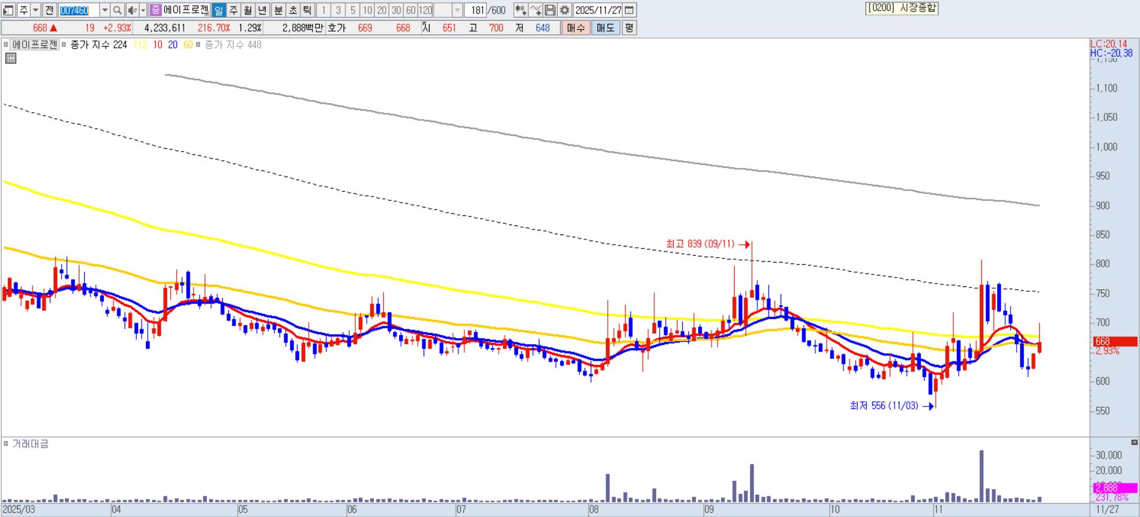Viewport: 1140px width, 517px height.
Task: Click the stock code input field 007460
Action: [x=78, y=10]
